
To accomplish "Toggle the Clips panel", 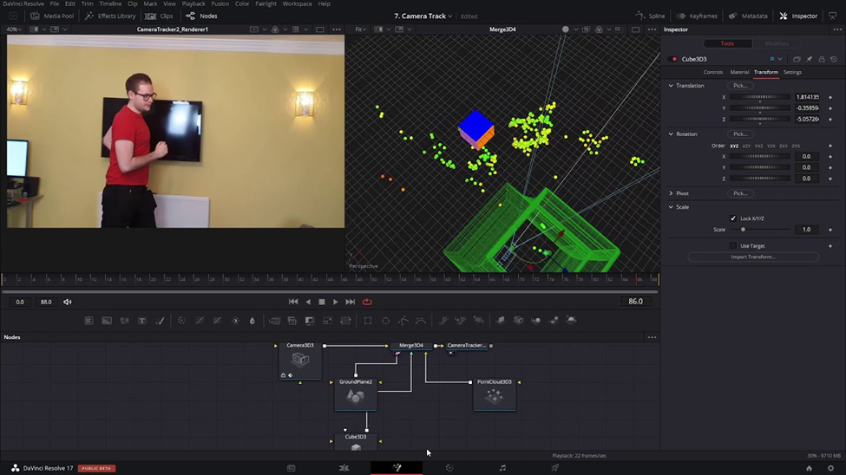I will 160,16.
